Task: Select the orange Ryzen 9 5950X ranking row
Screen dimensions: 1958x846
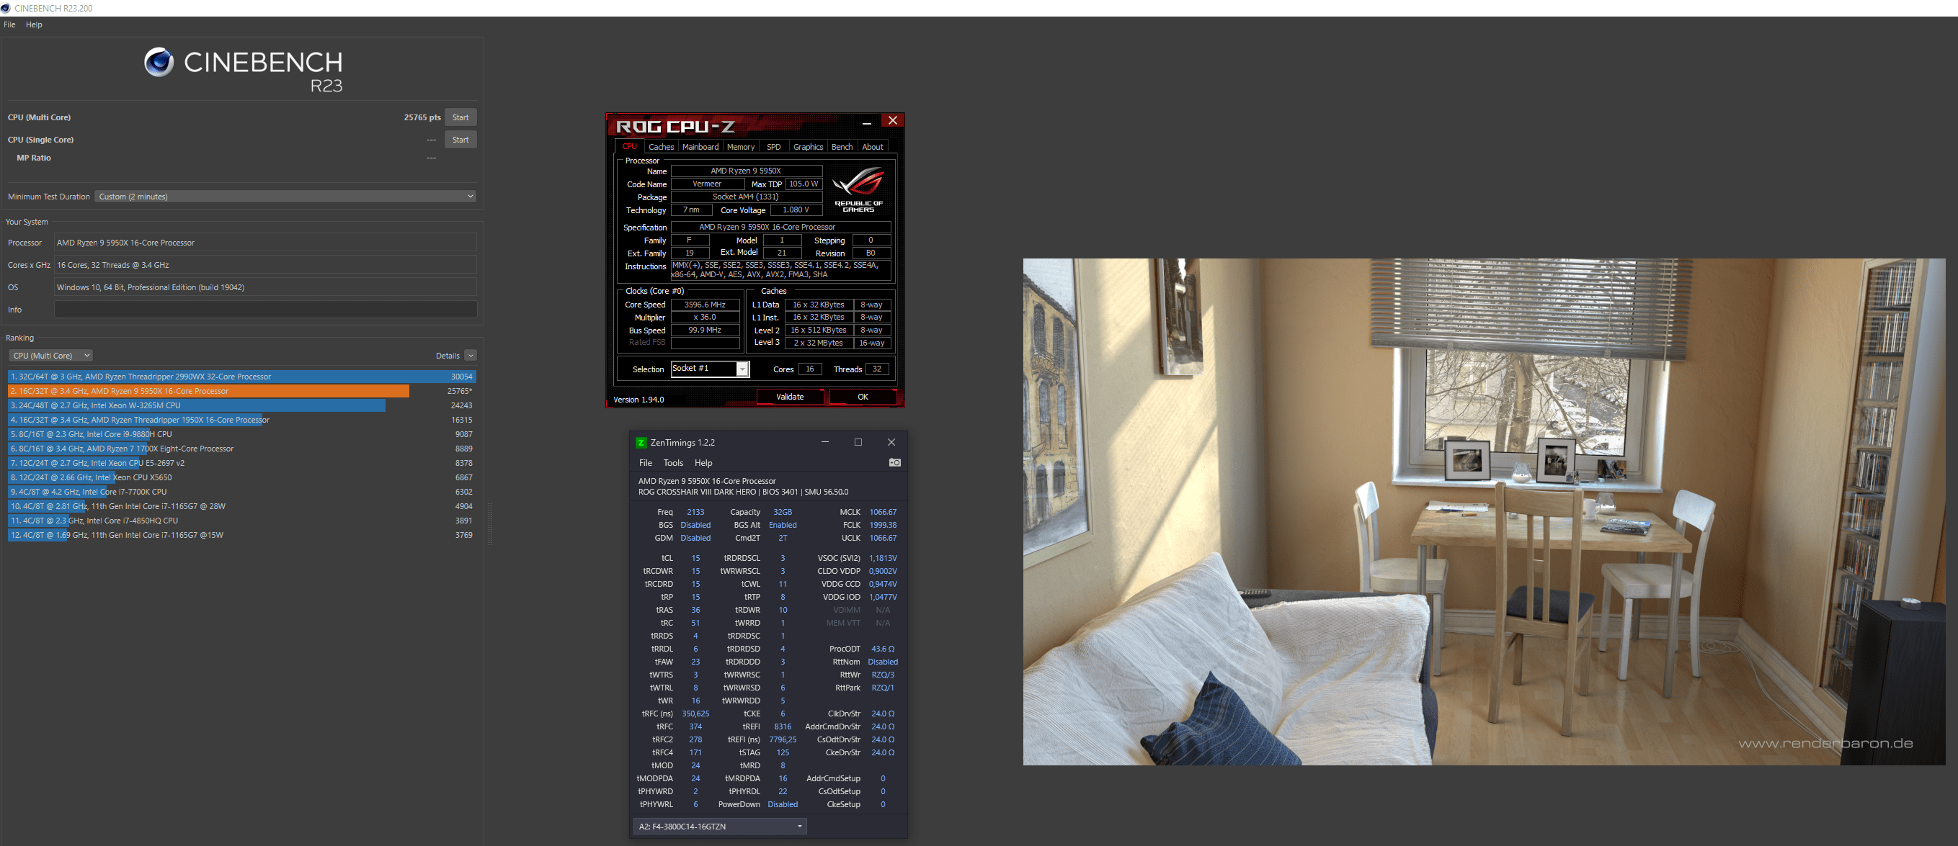Action: click(241, 391)
